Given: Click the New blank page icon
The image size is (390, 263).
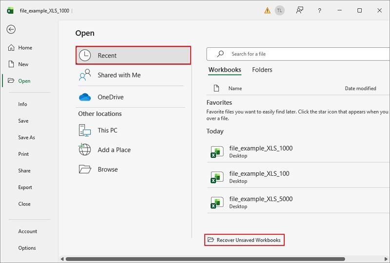Looking at the screenshot, I should (x=11, y=64).
